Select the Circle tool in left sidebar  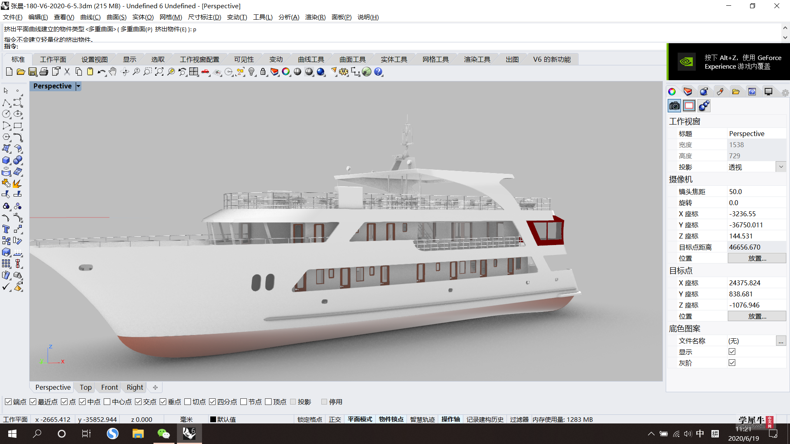[x=6, y=114]
